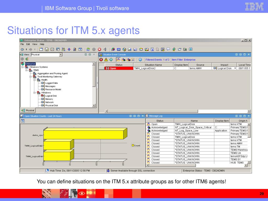Click the Situation Name column header
This screenshot has height=201, width=268.
[153, 65]
